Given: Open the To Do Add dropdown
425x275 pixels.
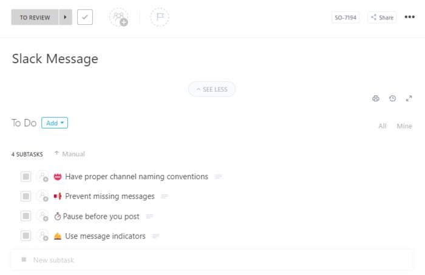Looking at the screenshot, I should [x=55, y=123].
